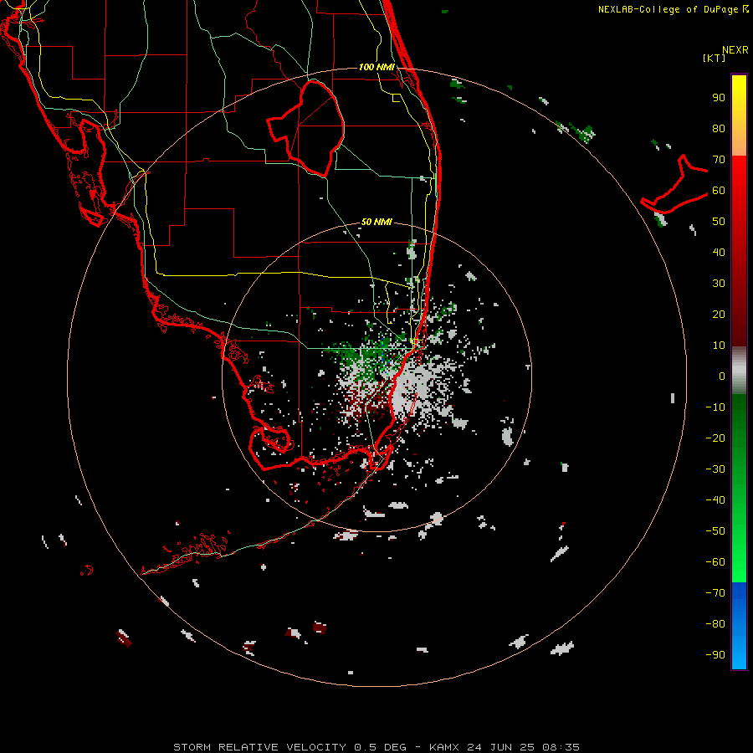This screenshot has width=753, height=753.
Task: Click the '50 NMI' range ring label
Action: 376,222
